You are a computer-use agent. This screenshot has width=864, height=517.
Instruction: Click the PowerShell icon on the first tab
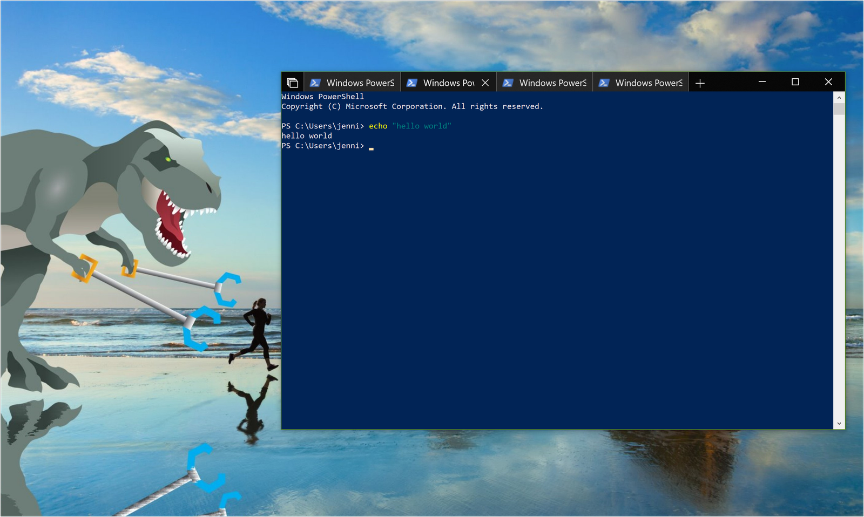point(315,83)
